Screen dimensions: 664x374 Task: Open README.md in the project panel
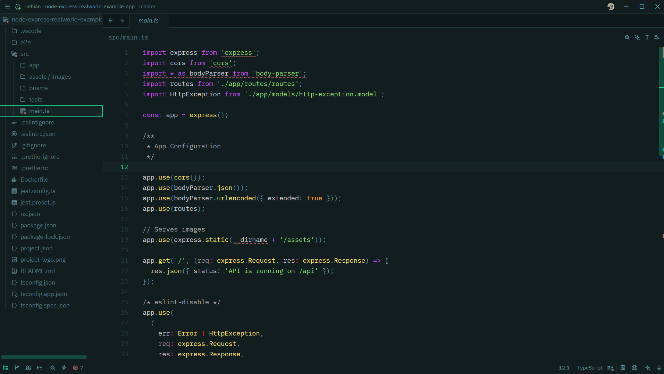[51, 271]
